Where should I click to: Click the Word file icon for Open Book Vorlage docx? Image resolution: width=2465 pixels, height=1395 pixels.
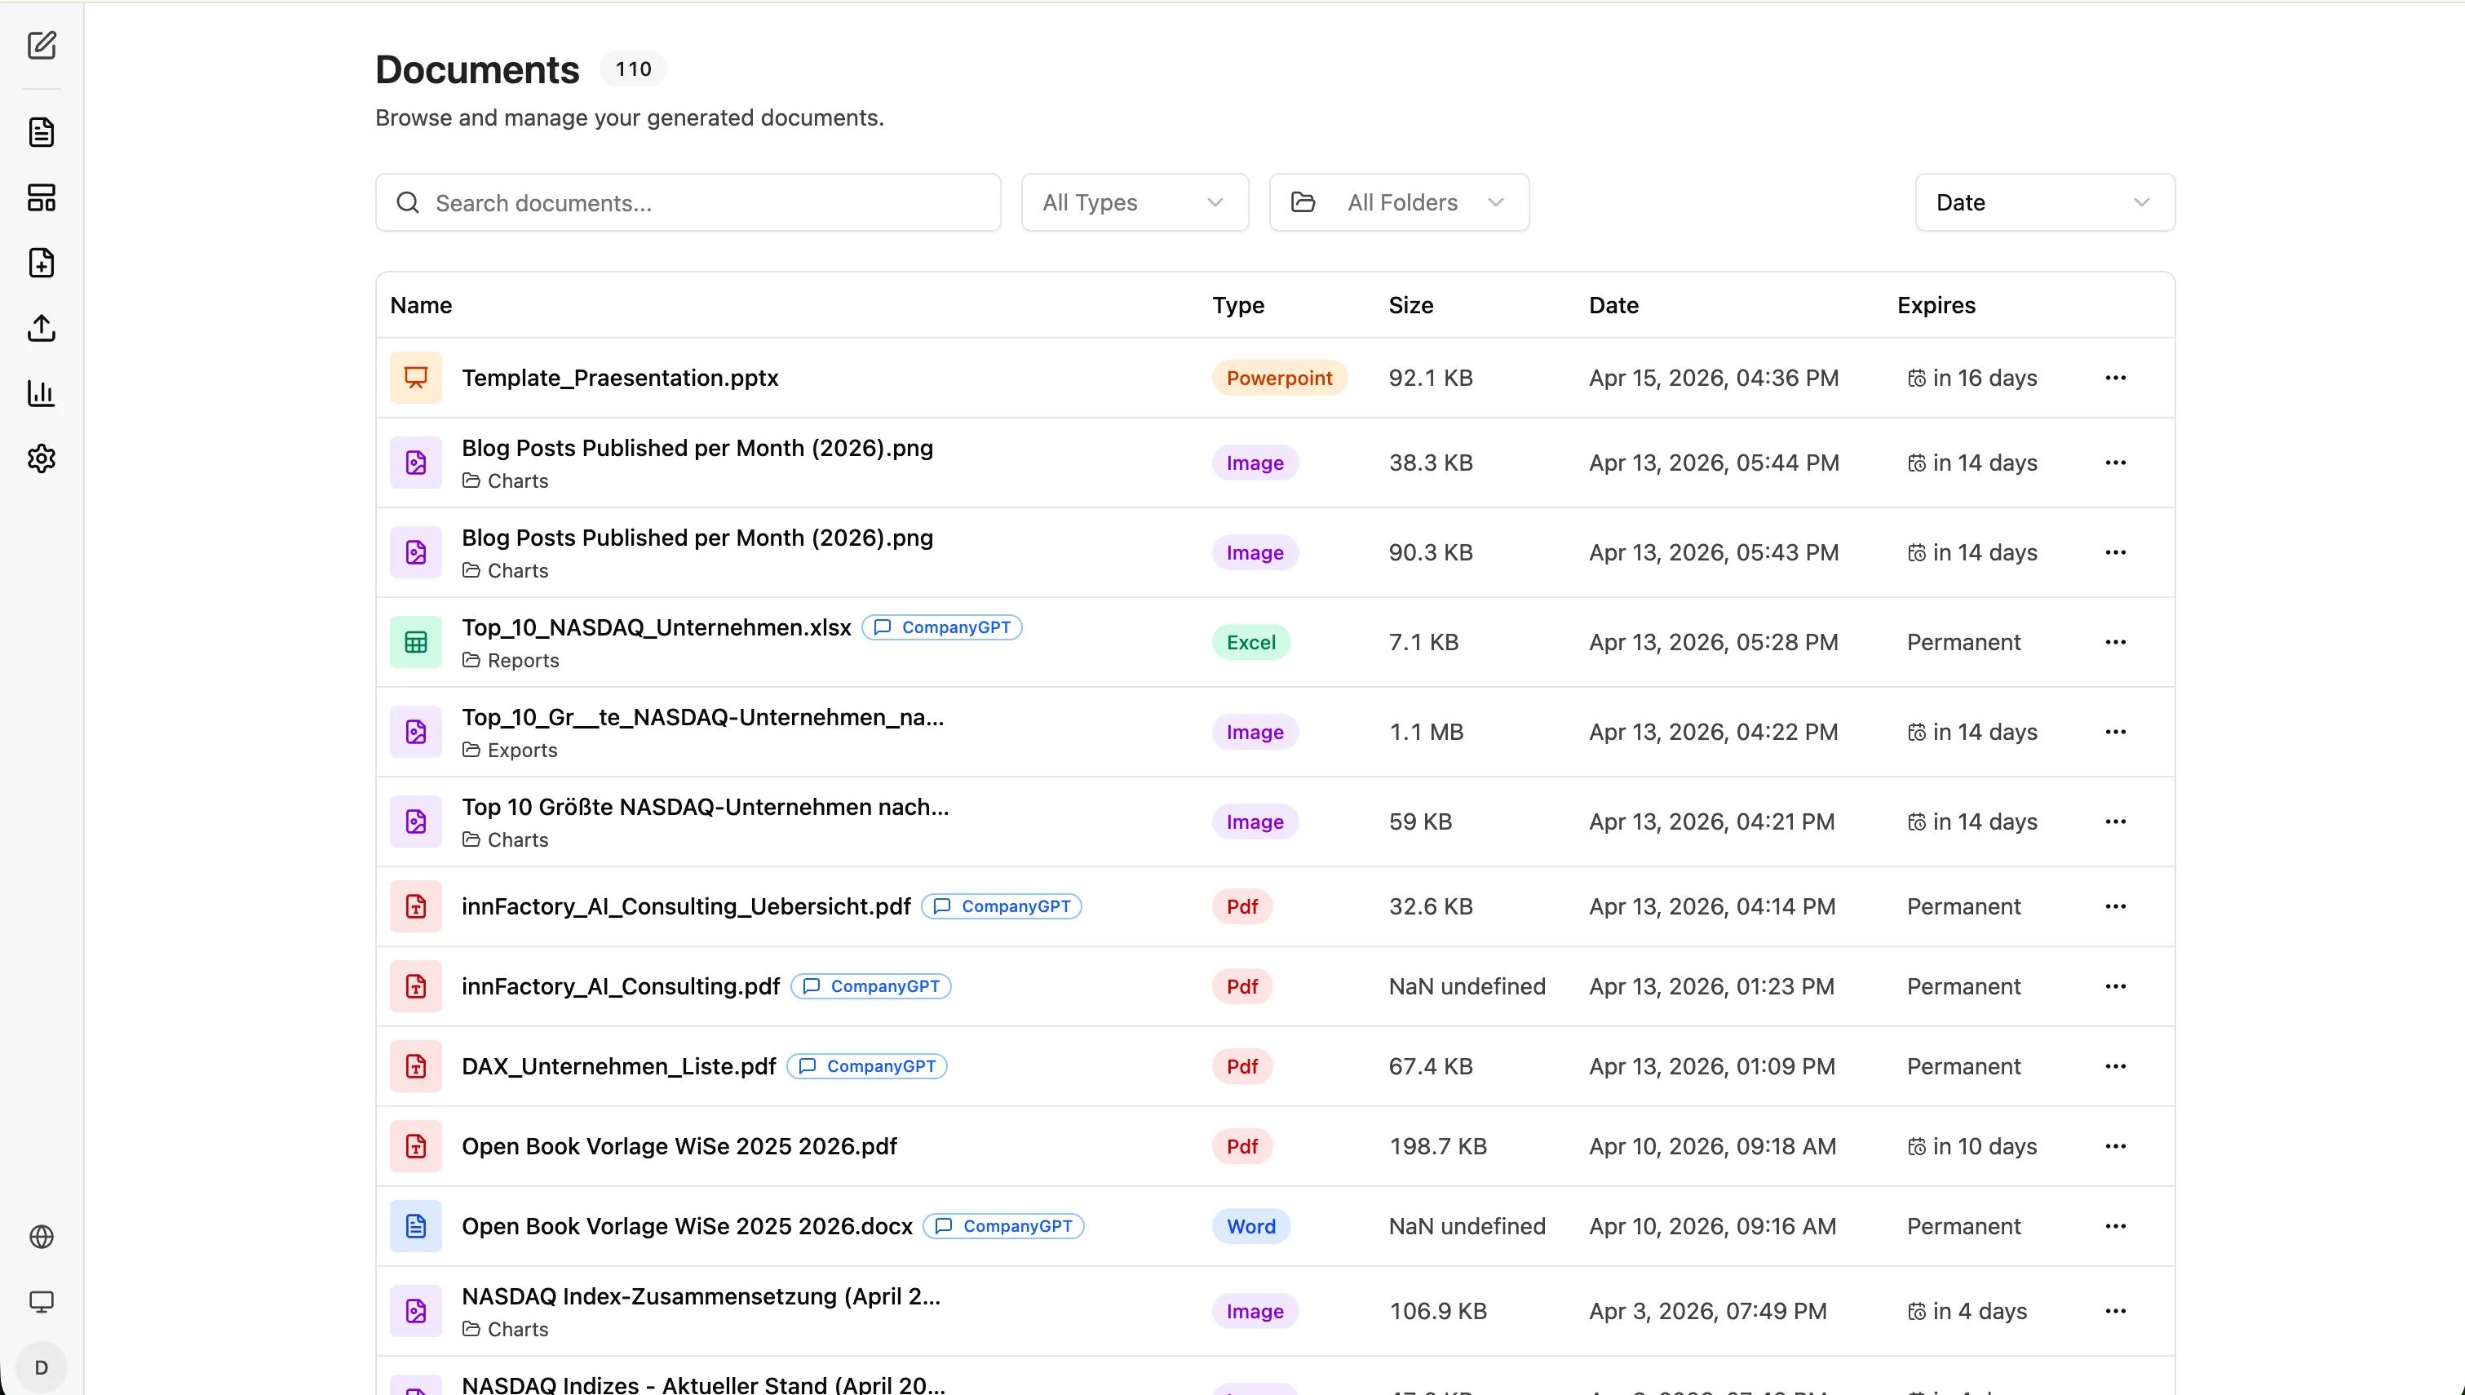click(416, 1226)
